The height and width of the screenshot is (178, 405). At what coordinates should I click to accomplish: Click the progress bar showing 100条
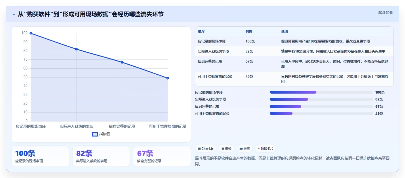click(x=321, y=92)
